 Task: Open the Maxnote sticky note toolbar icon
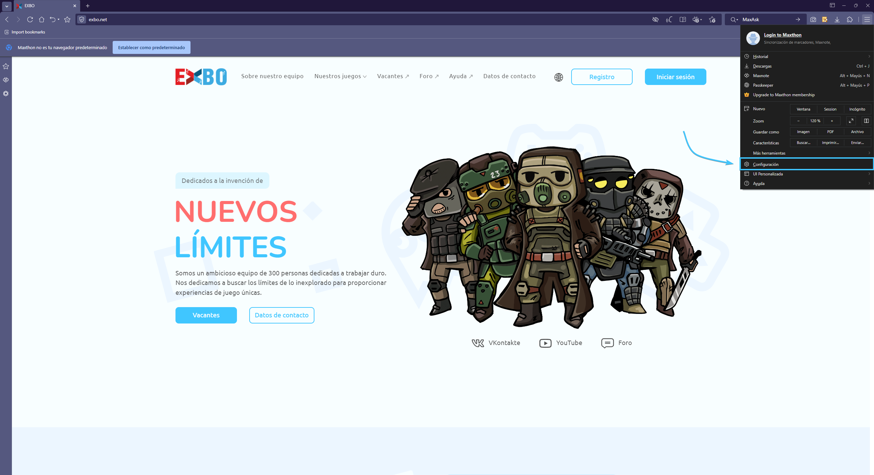pyautogui.click(x=824, y=19)
